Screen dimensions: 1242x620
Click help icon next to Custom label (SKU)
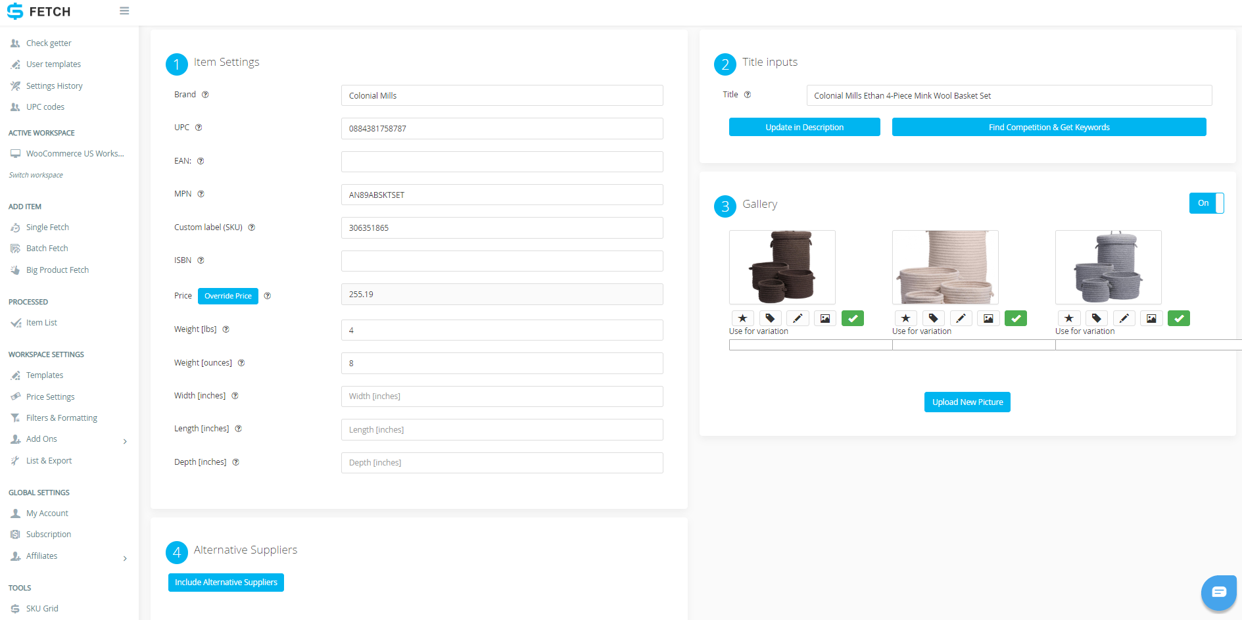coord(251,227)
